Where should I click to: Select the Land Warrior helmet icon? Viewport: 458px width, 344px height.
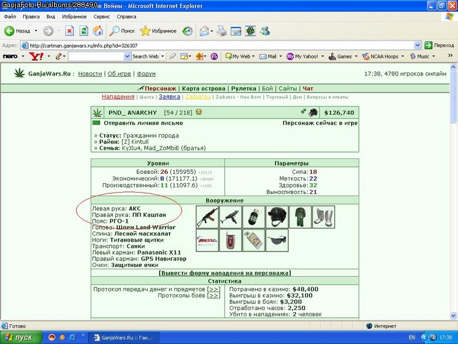277,217
